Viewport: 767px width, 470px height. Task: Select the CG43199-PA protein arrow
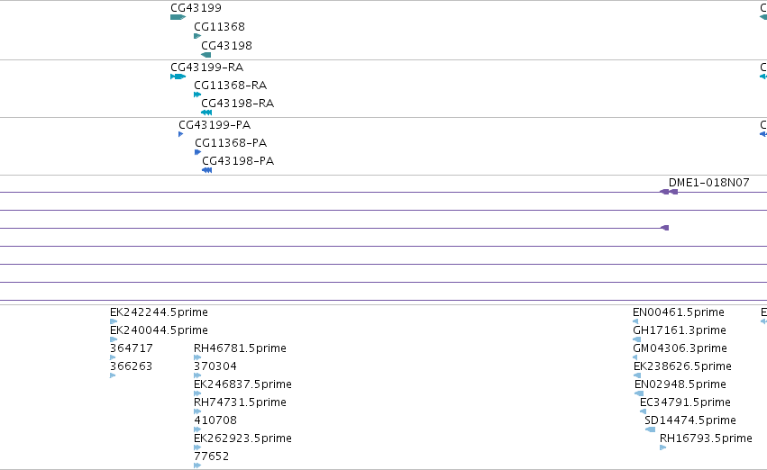181,134
